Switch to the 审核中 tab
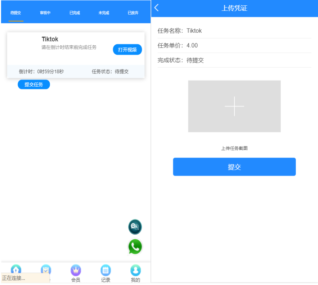Screen dimensions: 318x285 [45, 13]
